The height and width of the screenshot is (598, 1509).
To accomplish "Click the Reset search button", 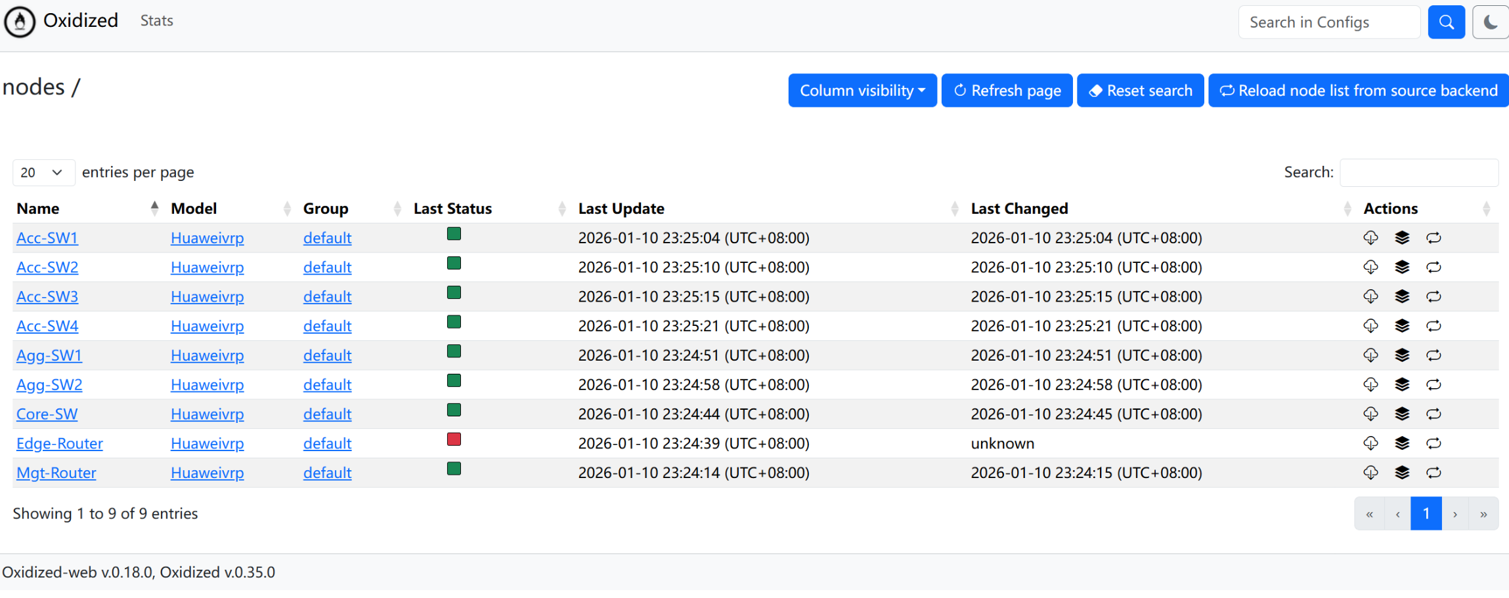I will click(x=1141, y=90).
